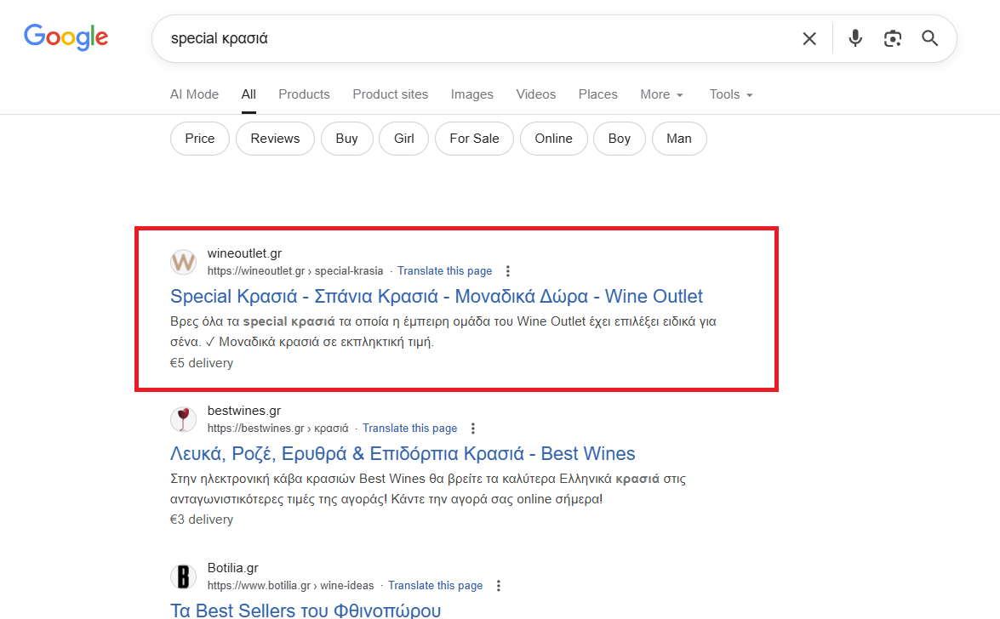Screen dimensions: 1000x619
Task: Switch to the Images tab
Action: (x=471, y=94)
